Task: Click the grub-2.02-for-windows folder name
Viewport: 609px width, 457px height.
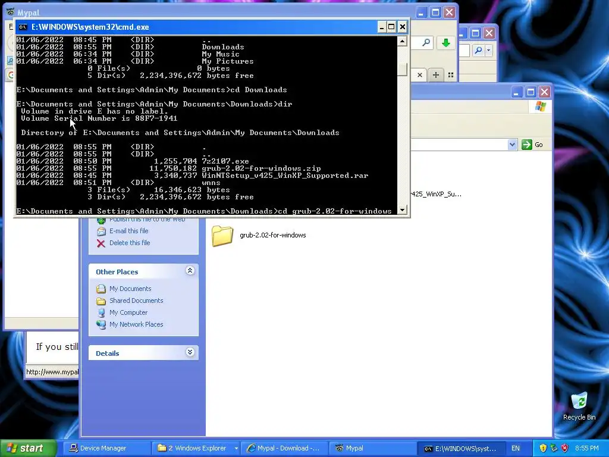Action: [272, 236]
